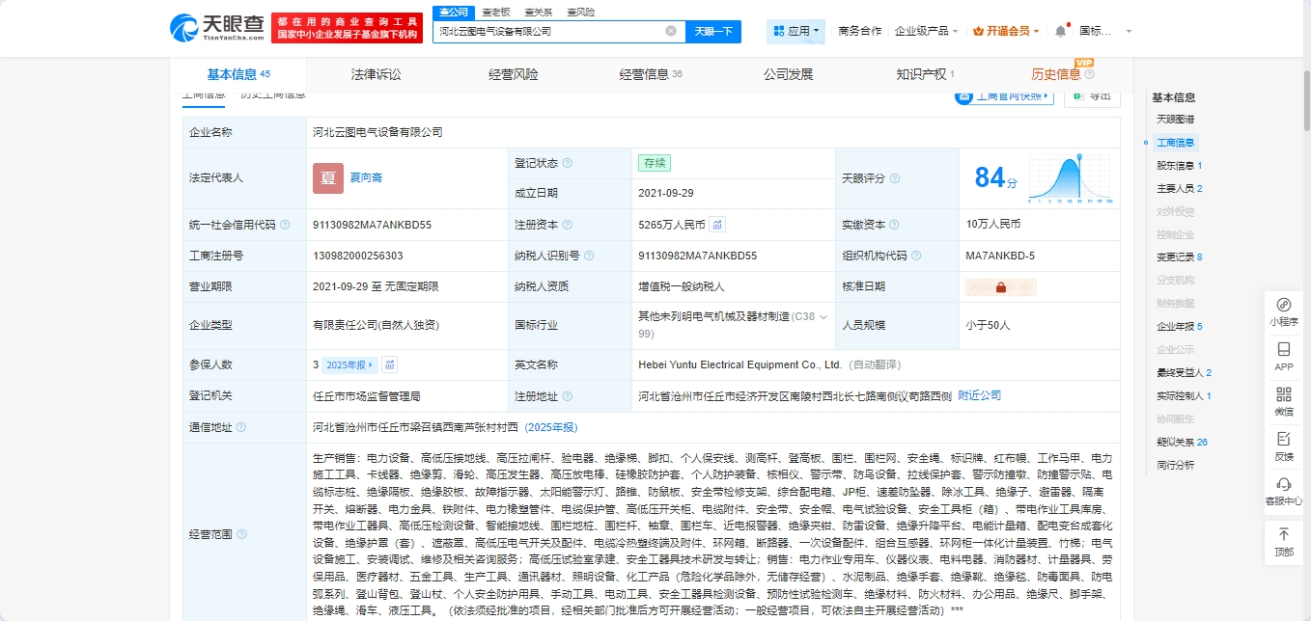Open the 企业级产品 dropdown
The width and height of the screenshot is (1311, 621).
[x=927, y=31]
